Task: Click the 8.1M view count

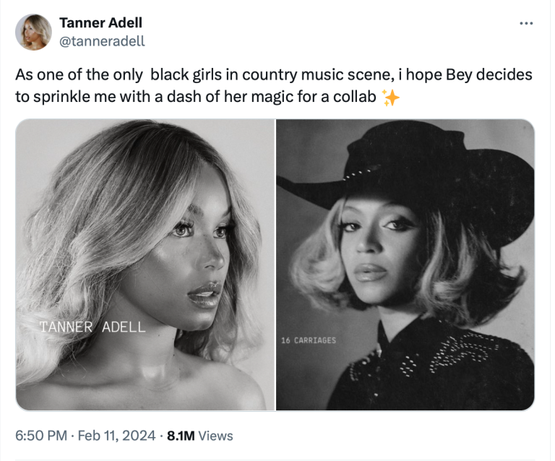Action: click(180, 435)
